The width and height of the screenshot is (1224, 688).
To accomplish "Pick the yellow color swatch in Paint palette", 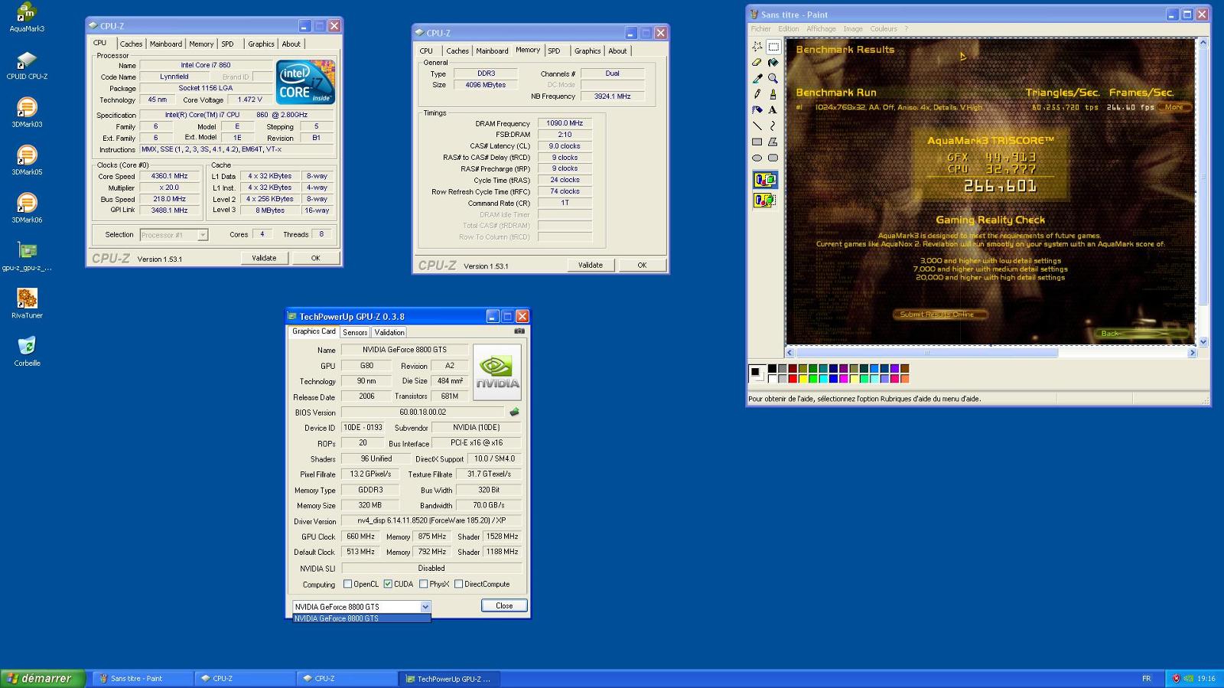I will click(802, 378).
